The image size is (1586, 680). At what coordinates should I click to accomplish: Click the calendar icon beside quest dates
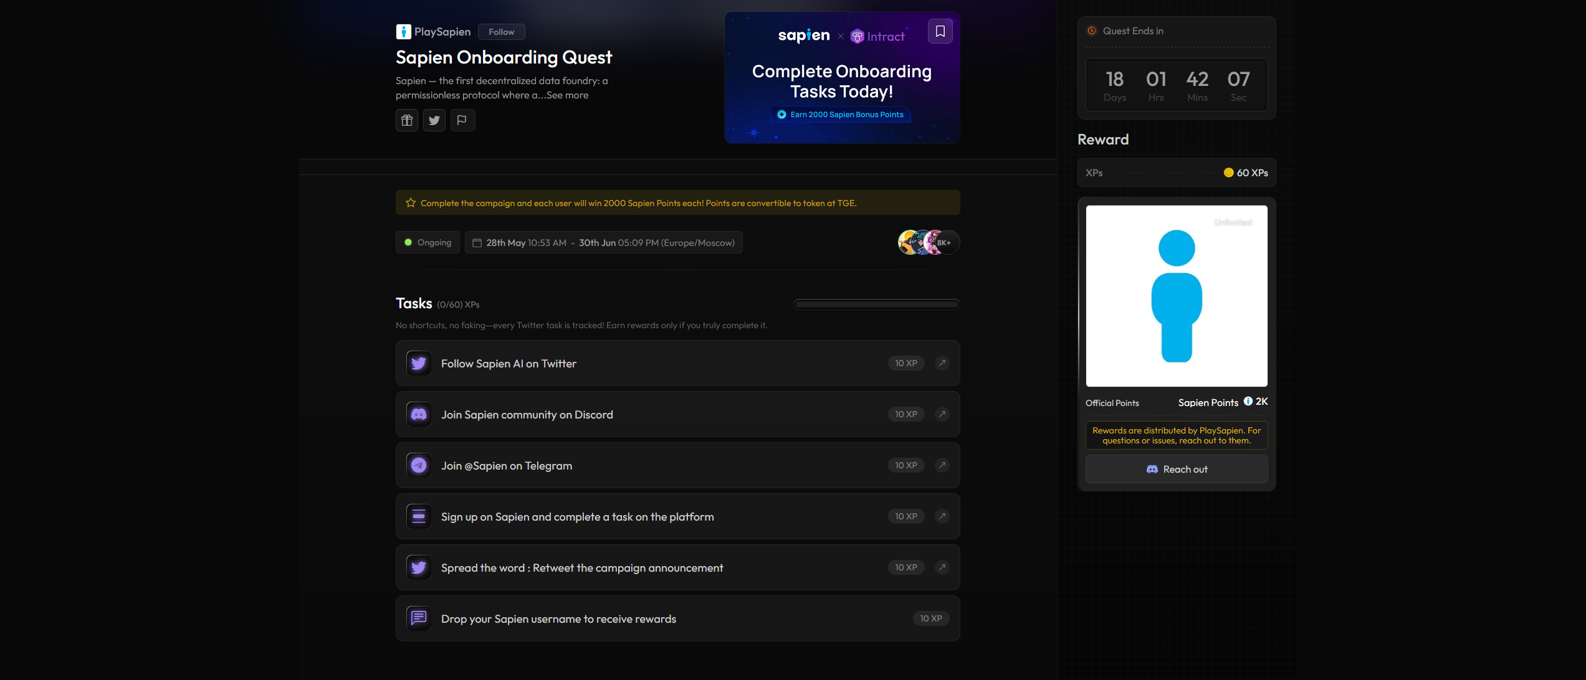477,243
